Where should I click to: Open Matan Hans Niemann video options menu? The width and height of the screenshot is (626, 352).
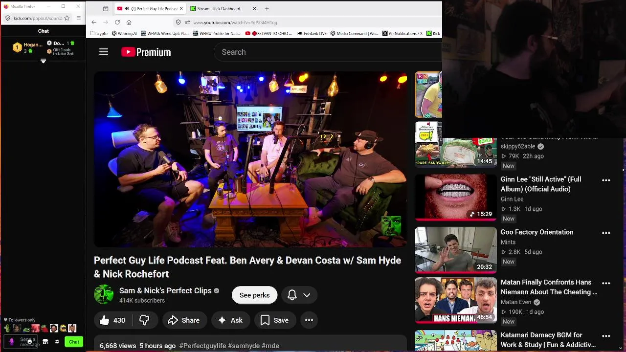tap(606, 283)
